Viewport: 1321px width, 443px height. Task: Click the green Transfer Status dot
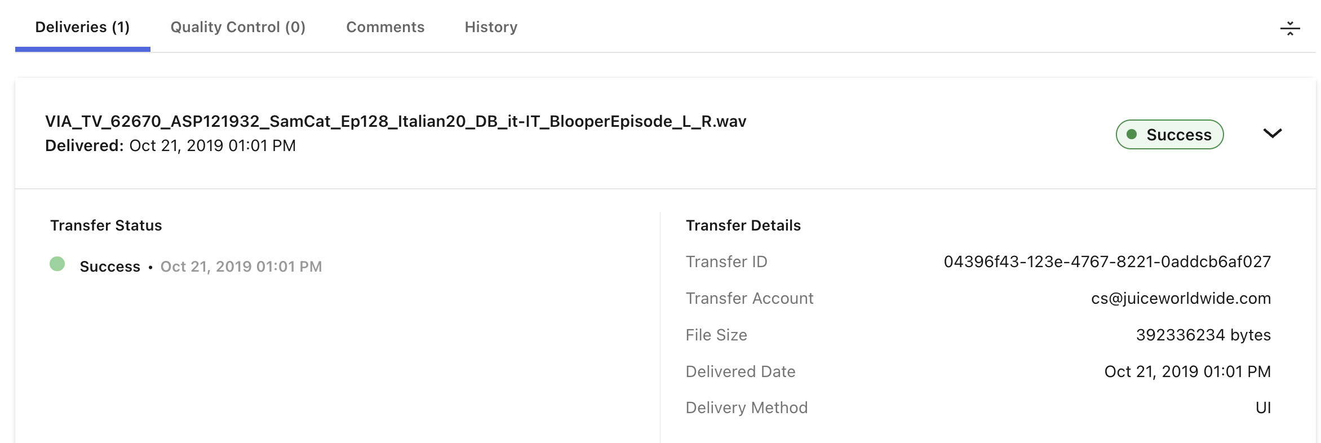click(x=57, y=264)
